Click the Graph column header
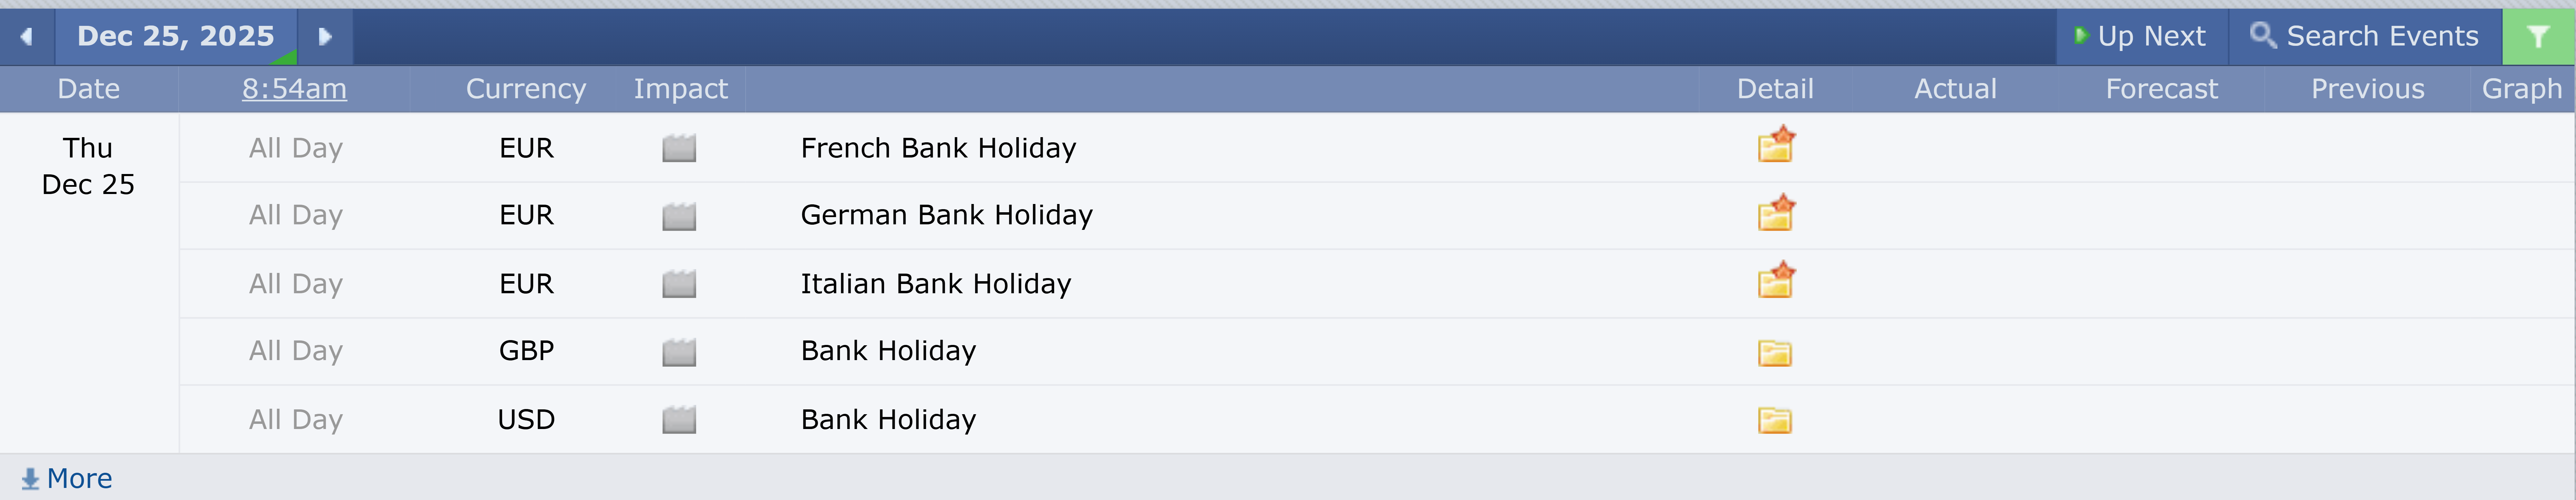Screen dimensions: 2576x500 pos(2521,89)
